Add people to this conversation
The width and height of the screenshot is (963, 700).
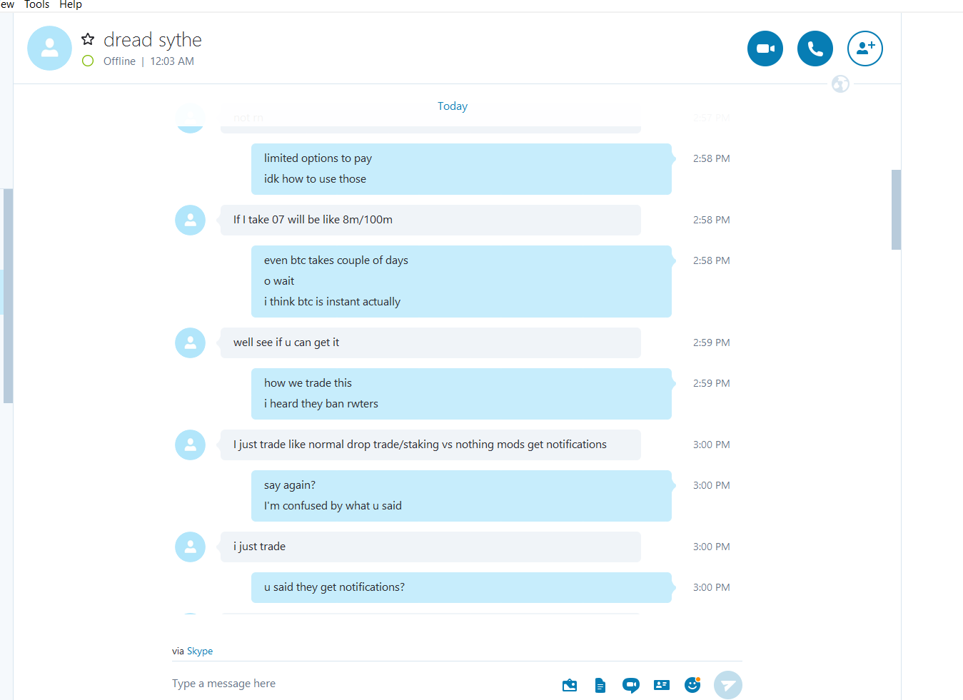click(x=864, y=49)
